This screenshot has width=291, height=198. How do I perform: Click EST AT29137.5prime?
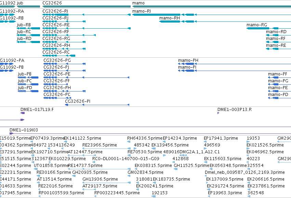coord(100,186)
